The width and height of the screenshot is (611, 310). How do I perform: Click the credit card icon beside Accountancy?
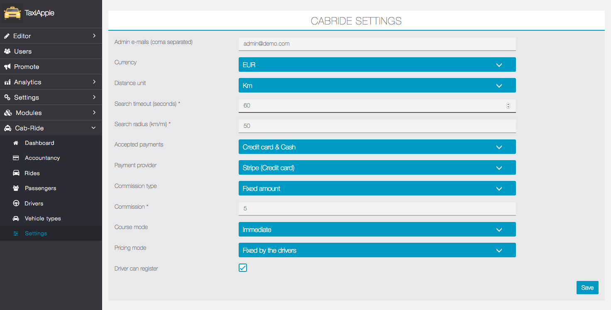(16, 158)
